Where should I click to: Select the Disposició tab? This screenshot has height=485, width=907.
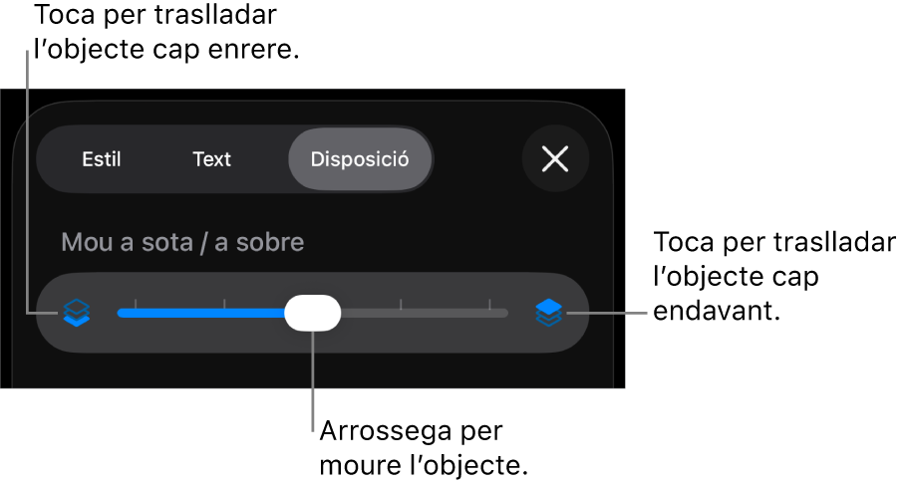360,159
